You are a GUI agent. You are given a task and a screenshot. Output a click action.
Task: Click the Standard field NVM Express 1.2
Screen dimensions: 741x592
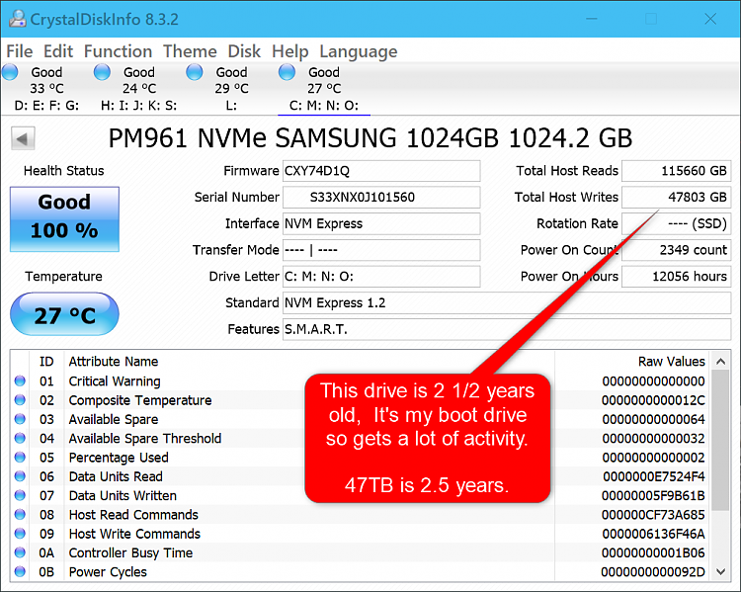click(507, 303)
